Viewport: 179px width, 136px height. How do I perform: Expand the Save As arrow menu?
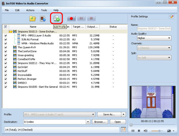click(124, 115)
